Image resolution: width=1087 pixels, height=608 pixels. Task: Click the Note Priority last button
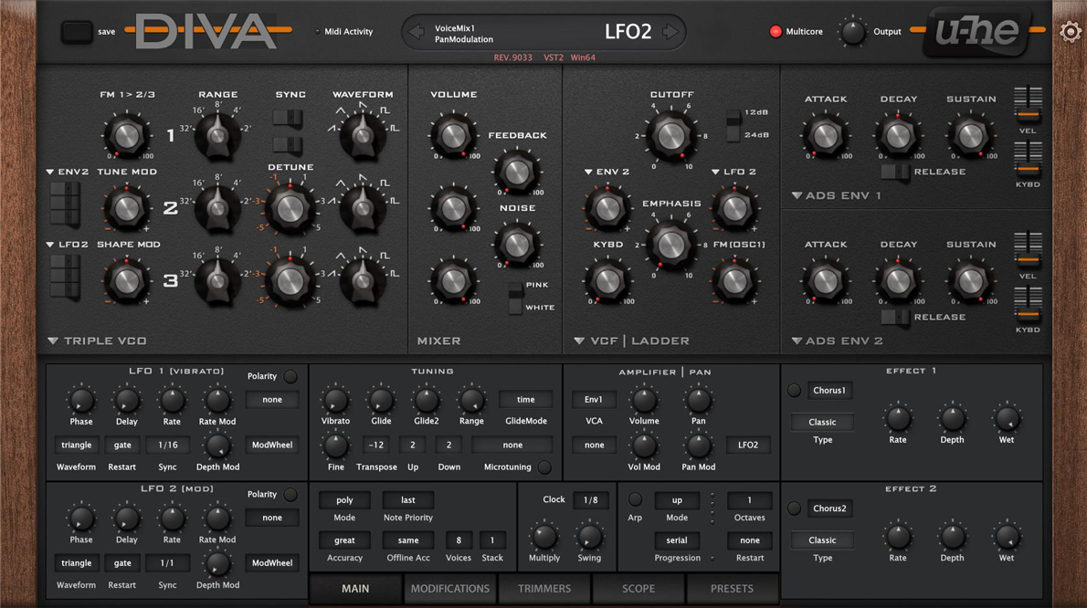pos(408,500)
